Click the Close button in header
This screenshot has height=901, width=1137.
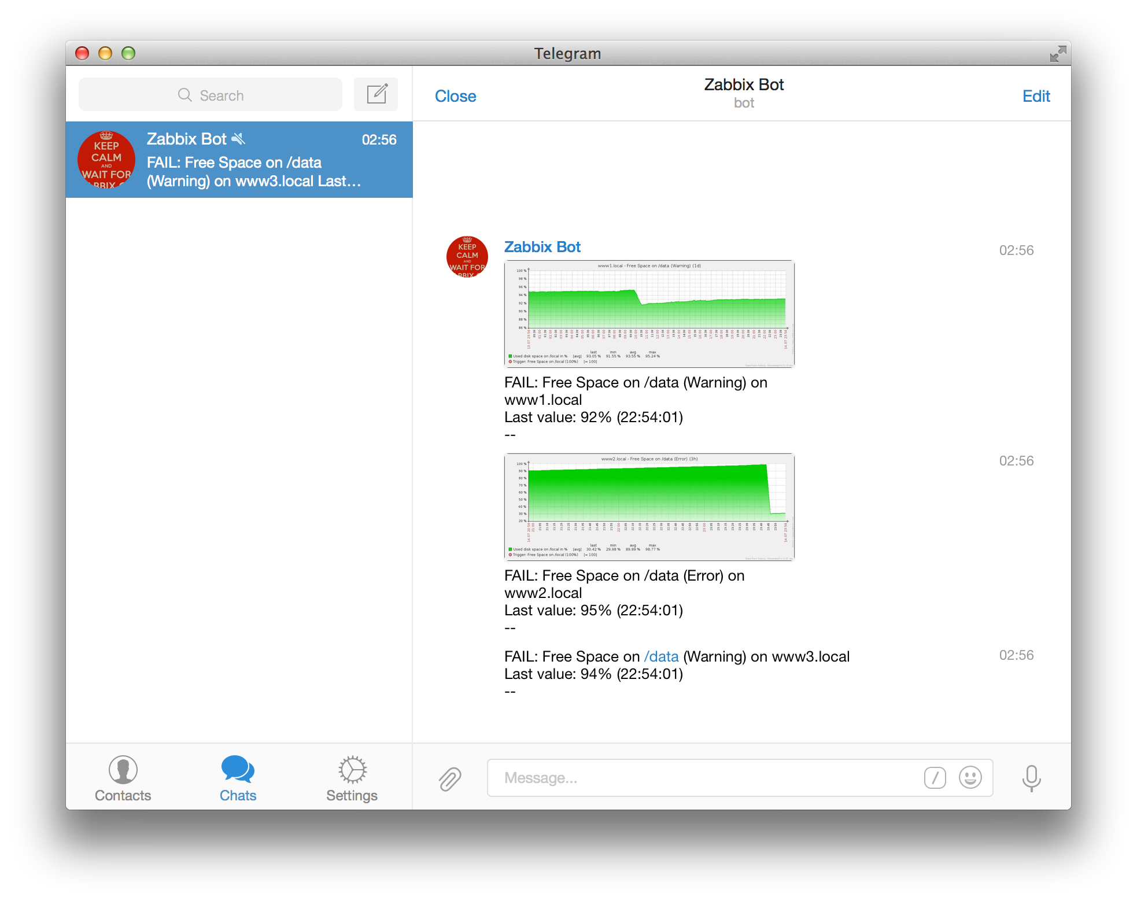(x=455, y=96)
